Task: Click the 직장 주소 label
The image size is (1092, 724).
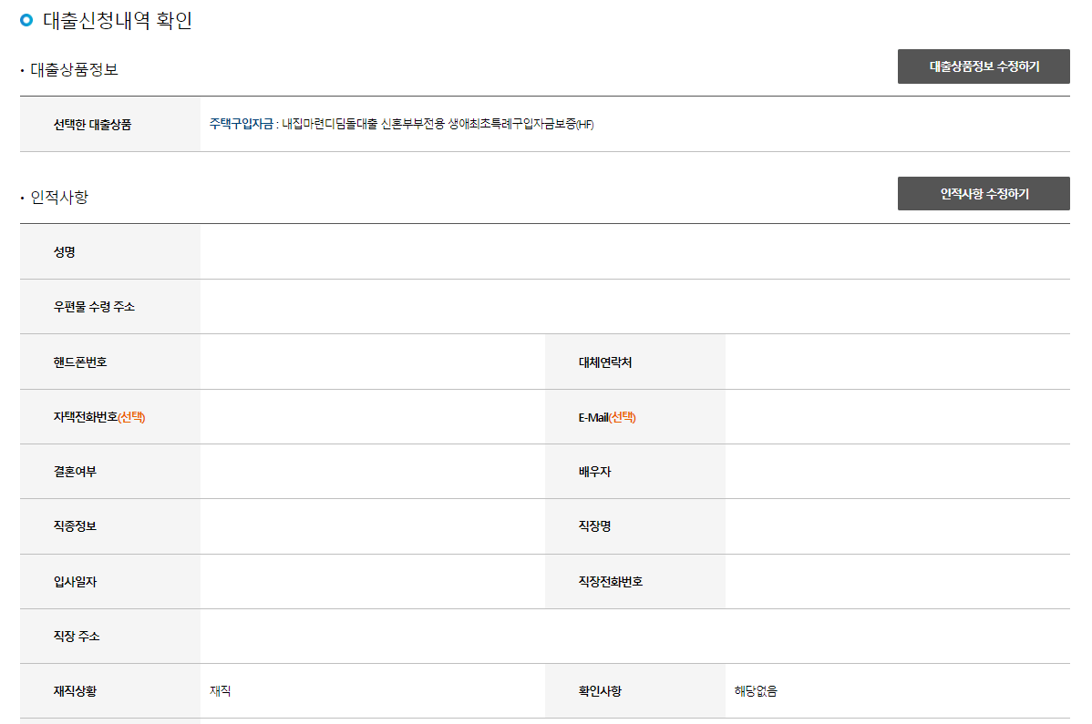Action: [77, 636]
